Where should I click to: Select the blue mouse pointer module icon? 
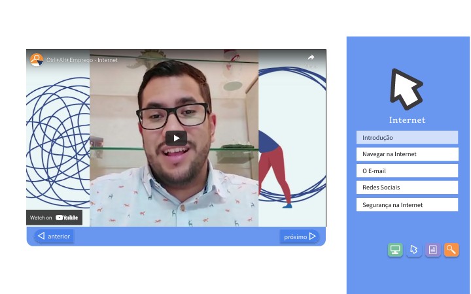point(413,250)
